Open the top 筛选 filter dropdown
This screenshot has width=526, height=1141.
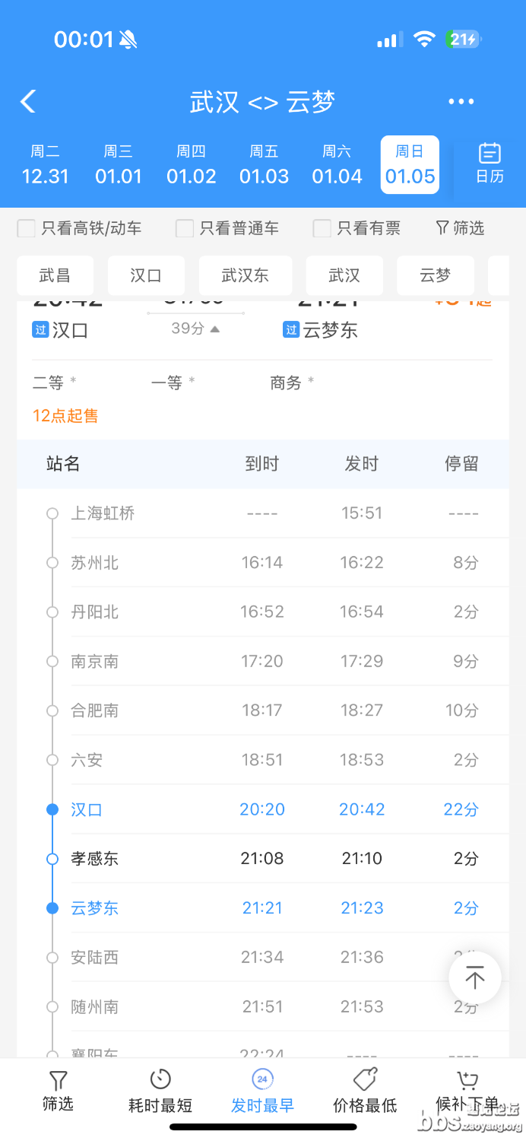coord(460,228)
